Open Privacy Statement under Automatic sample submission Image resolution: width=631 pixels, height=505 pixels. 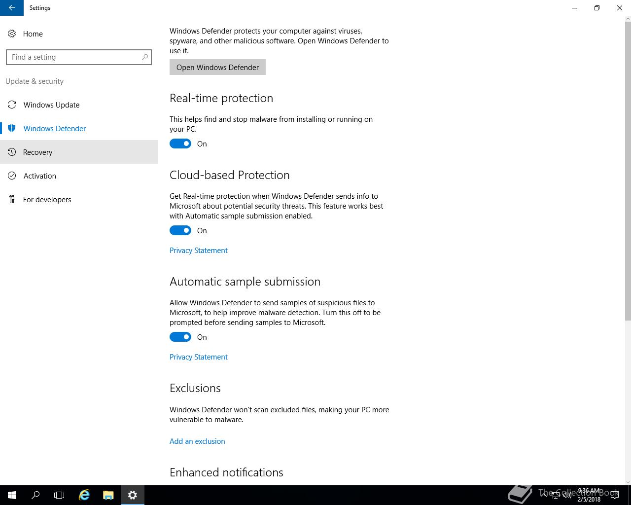click(x=199, y=357)
